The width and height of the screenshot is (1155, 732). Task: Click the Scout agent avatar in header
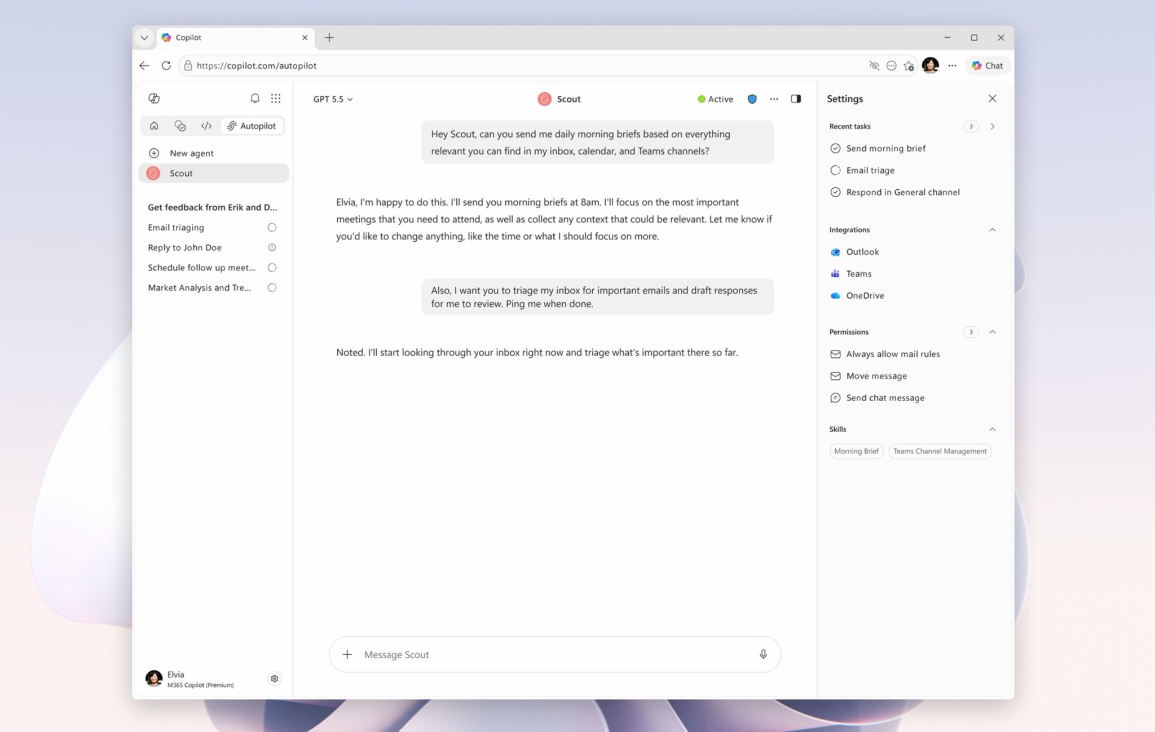(544, 99)
